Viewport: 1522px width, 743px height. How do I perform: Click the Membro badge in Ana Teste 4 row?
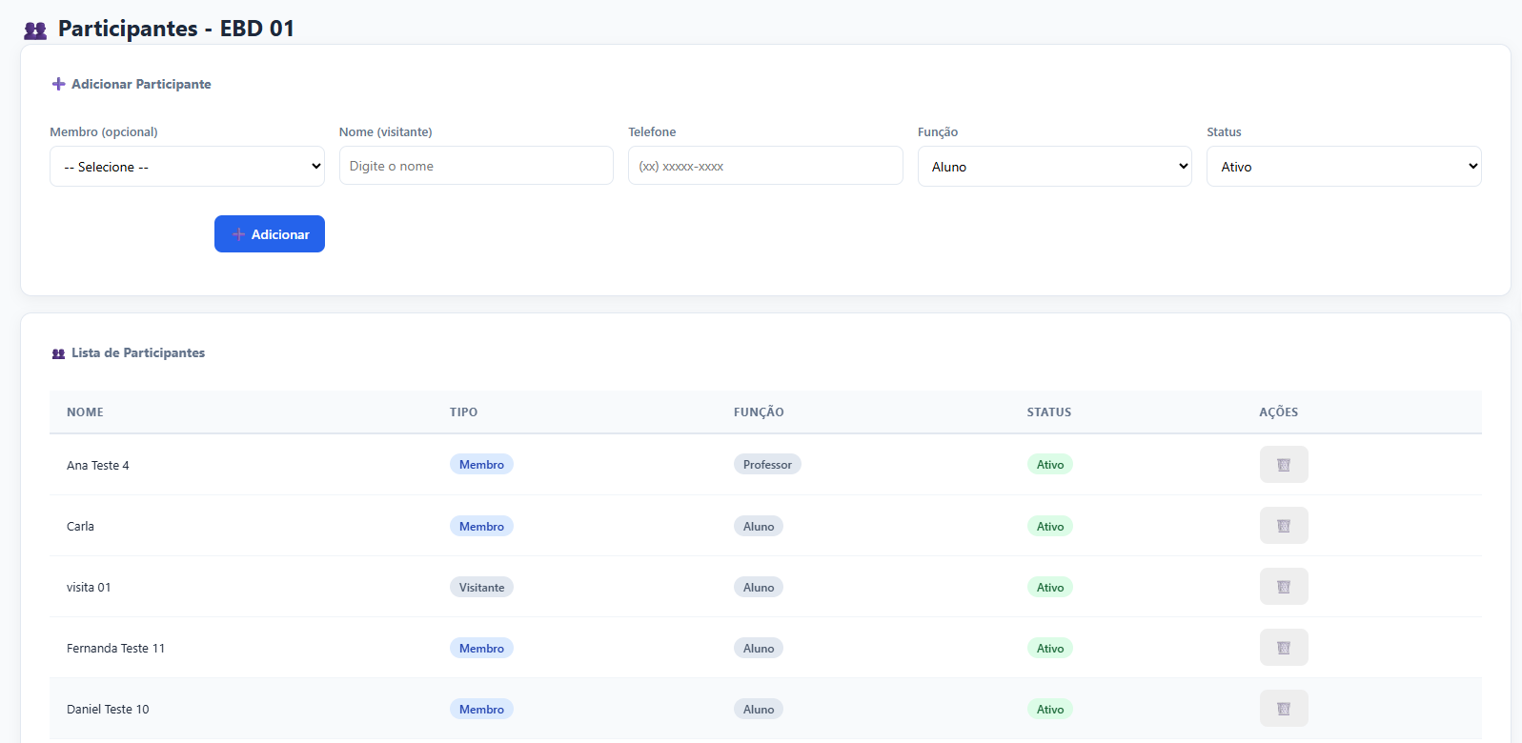click(481, 465)
